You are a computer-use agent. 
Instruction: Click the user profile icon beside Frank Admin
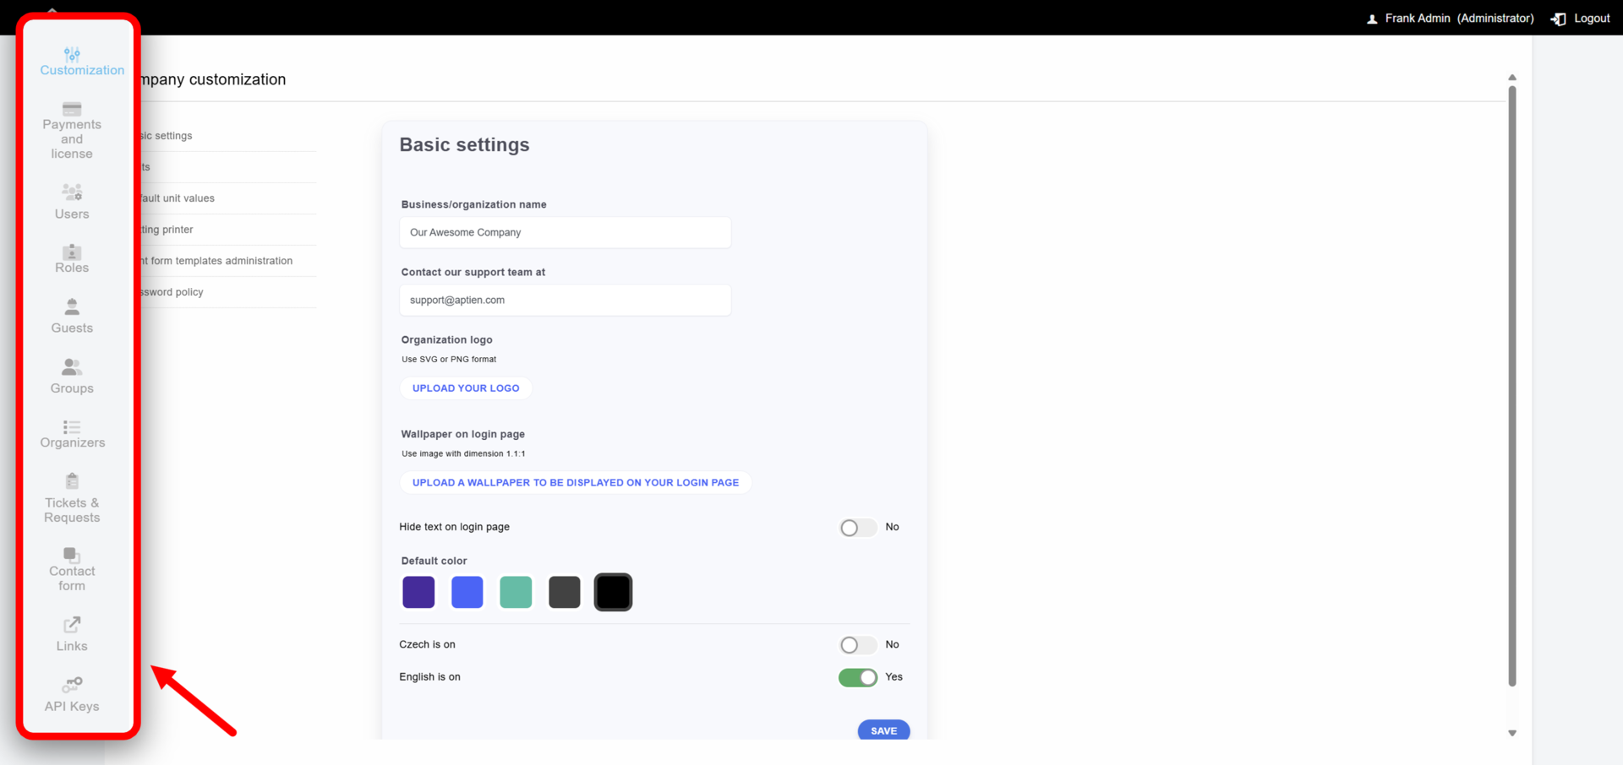point(1372,19)
